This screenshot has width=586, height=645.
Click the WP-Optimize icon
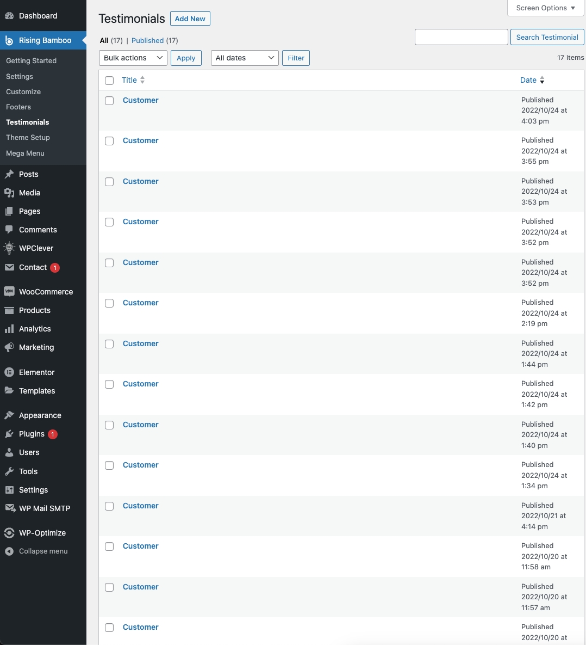[x=9, y=533]
